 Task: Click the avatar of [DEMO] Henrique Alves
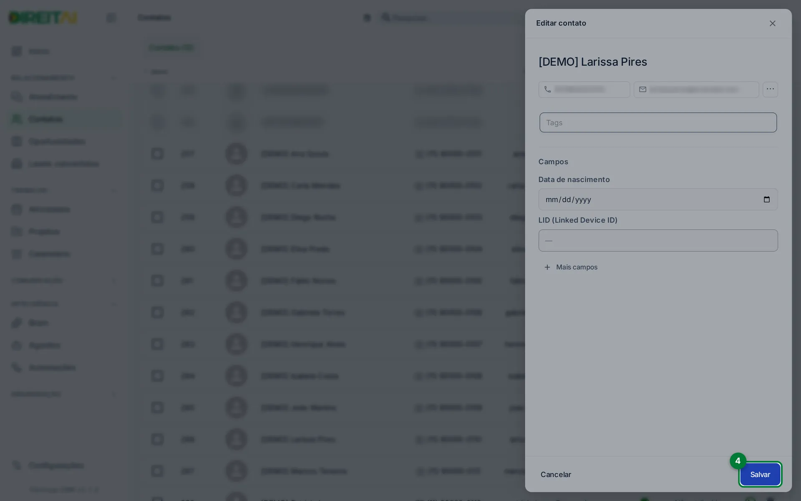[x=237, y=344]
